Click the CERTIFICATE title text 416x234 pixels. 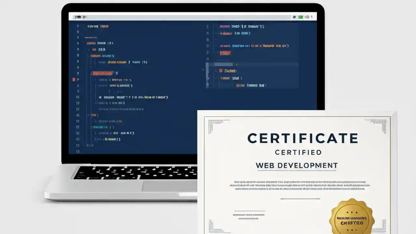click(x=302, y=138)
